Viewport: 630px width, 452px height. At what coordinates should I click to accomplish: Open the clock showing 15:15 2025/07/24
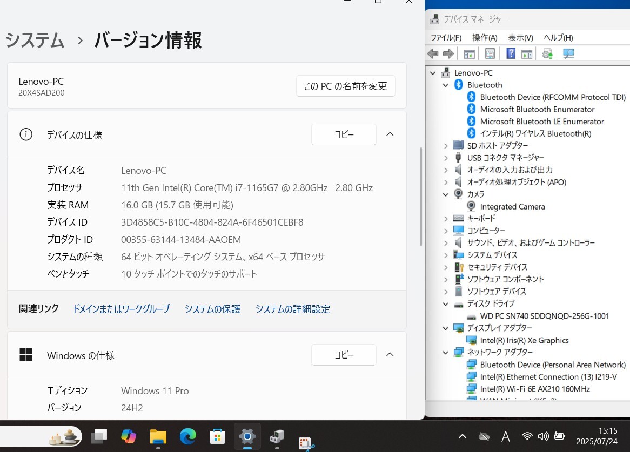pyautogui.click(x=597, y=436)
